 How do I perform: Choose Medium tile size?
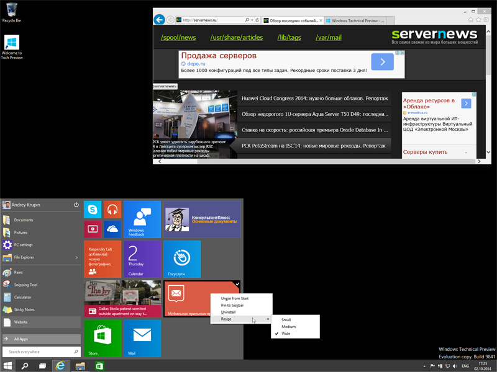288,327
